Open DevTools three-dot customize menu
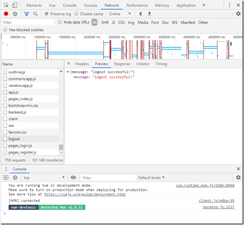The height and width of the screenshot is (225, 244). pos(230,5)
